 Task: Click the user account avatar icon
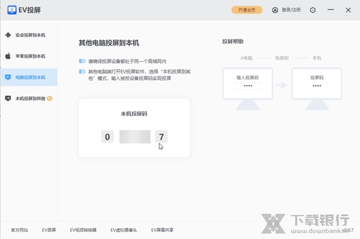point(275,10)
